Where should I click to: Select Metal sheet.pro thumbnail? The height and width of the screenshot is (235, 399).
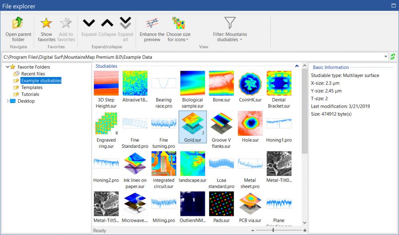coord(250,163)
